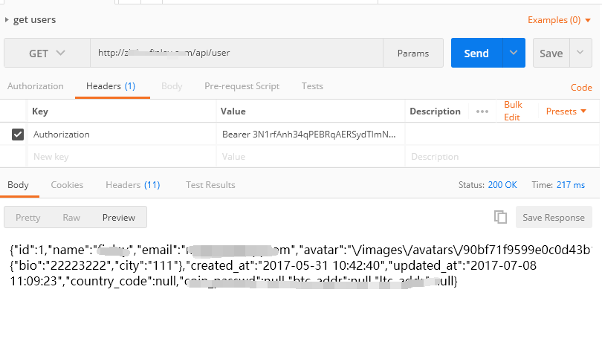Open the Save options dropdown arrow
602x353 pixels.
pos(580,53)
